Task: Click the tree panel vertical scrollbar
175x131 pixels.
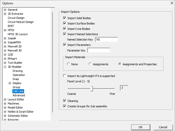Action: coord(53,62)
